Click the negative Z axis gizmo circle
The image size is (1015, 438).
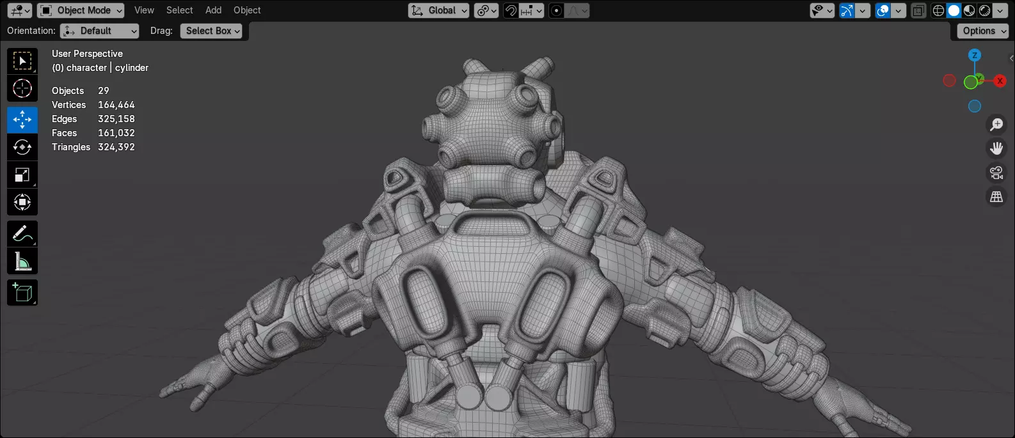(x=975, y=106)
